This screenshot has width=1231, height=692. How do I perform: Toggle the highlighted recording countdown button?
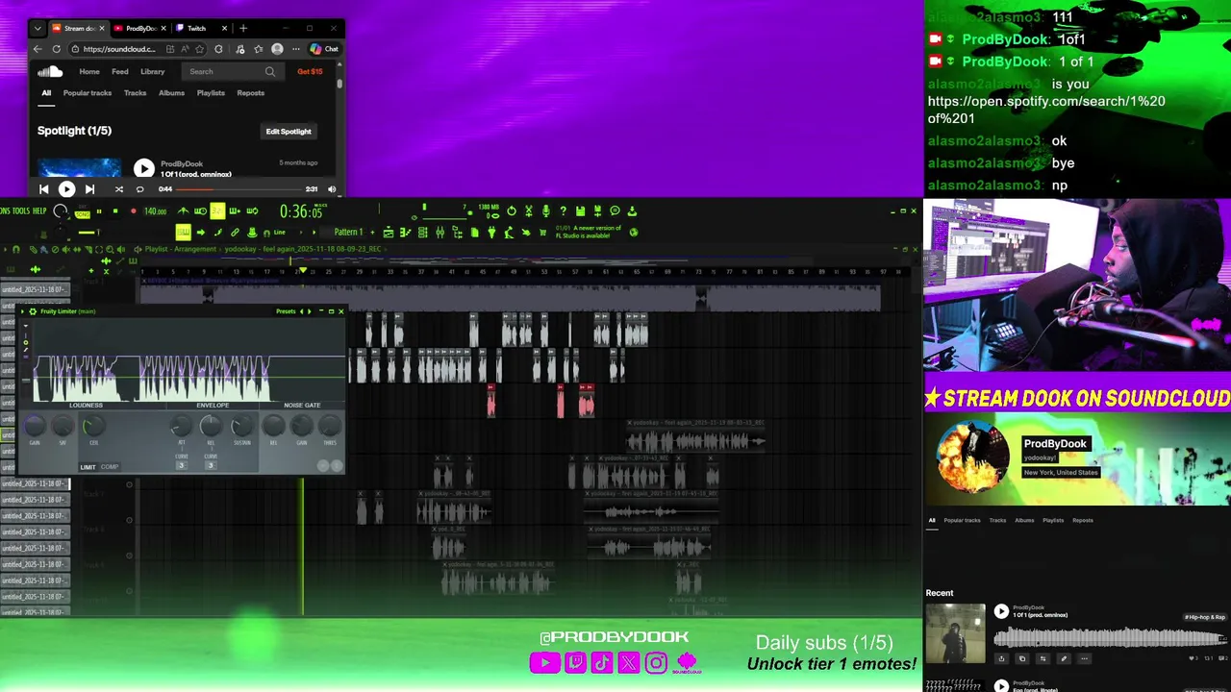(x=217, y=210)
